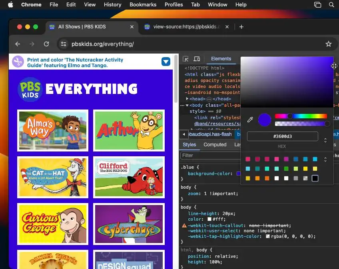
Task: View site information icon in address bar
Action: [x=64, y=44]
